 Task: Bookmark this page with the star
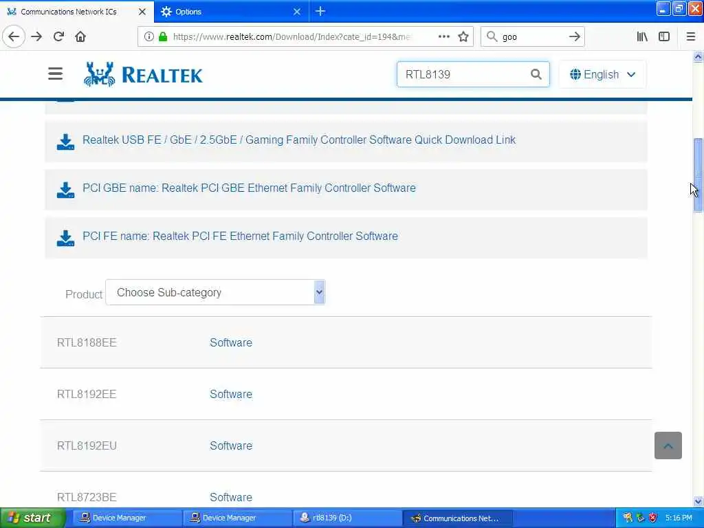click(x=463, y=36)
